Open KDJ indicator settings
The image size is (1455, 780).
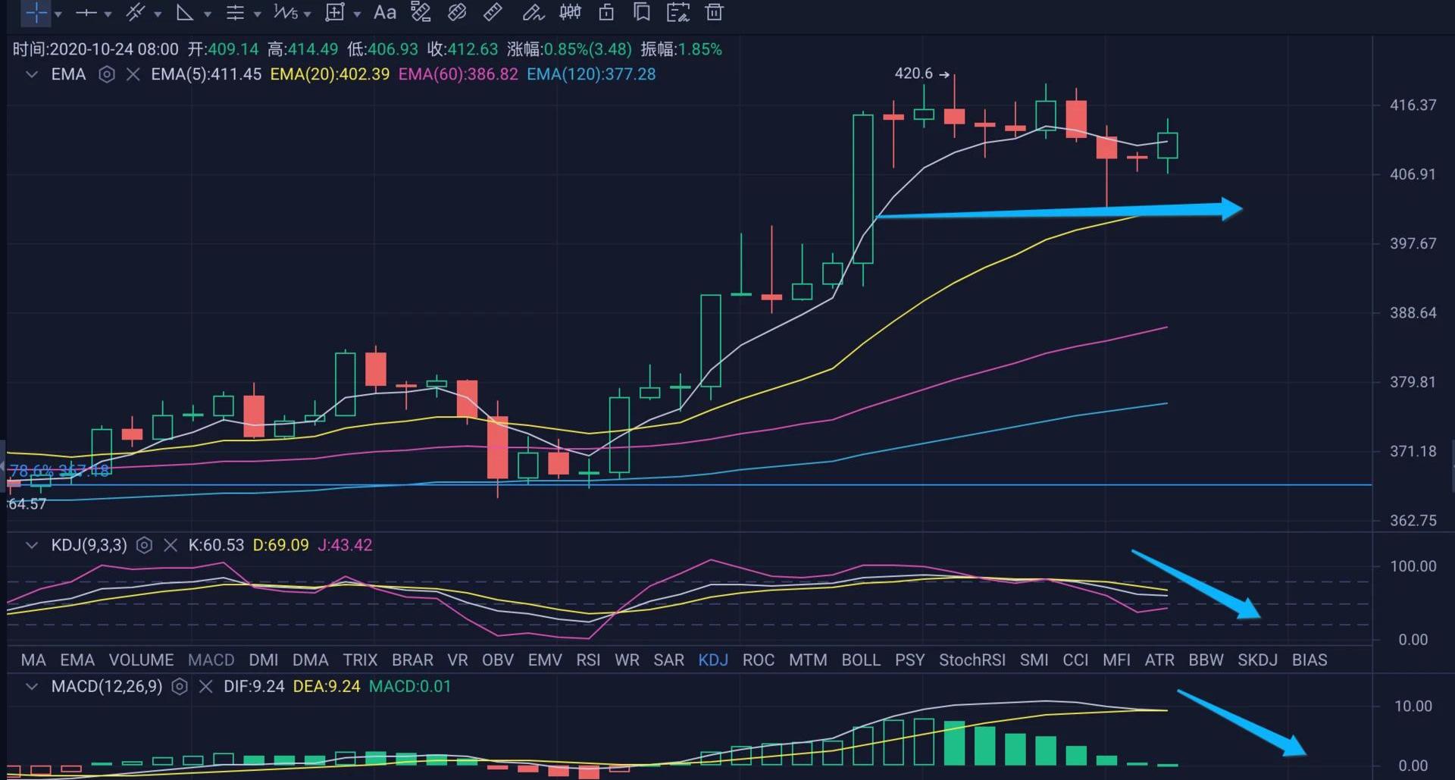pyautogui.click(x=145, y=545)
